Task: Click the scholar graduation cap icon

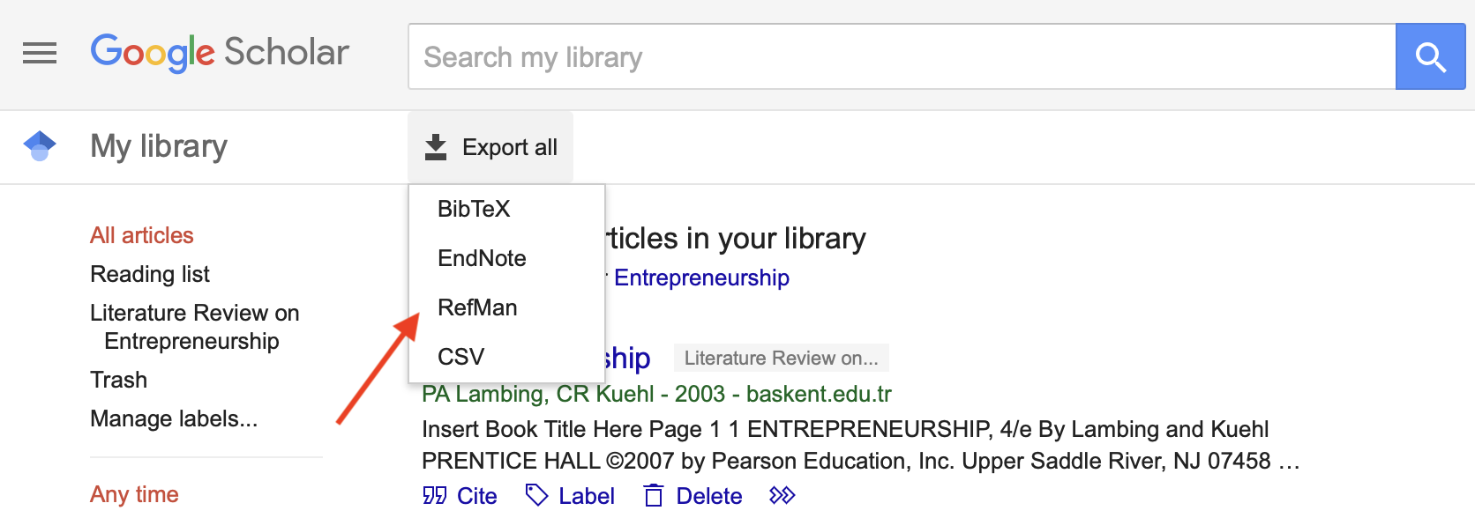Action: (40, 145)
